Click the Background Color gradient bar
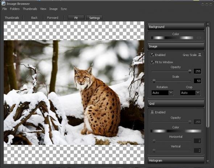This screenshot has width=214, height=168. pos(172,38)
